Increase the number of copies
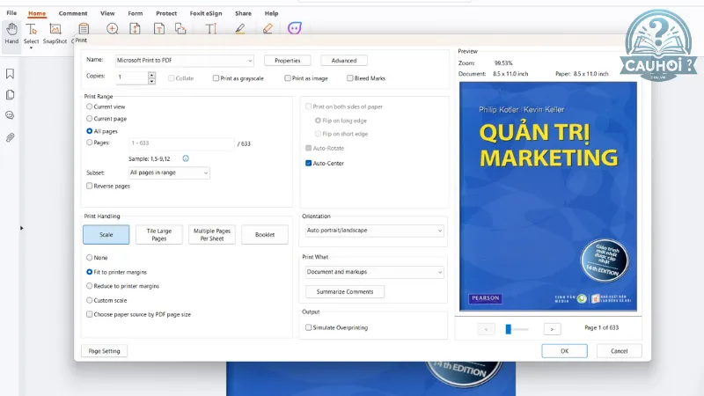This screenshot has width=704, height=396. (151, 75)
